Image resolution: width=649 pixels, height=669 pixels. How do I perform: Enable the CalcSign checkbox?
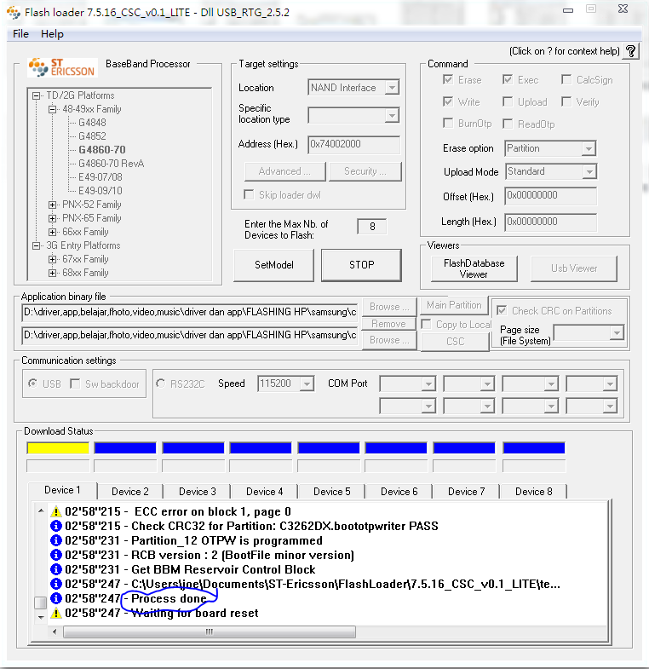[x=566, y=79]
